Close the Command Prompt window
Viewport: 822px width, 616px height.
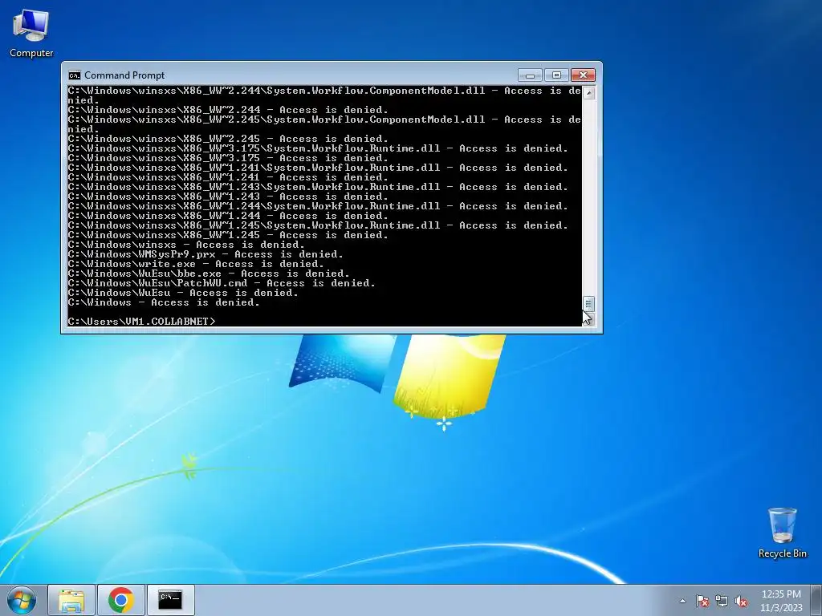click(x=583, y=75)
